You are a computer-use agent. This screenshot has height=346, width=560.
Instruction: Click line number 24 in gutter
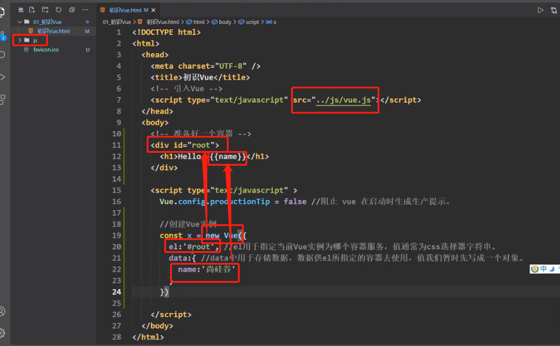point(116,292)
